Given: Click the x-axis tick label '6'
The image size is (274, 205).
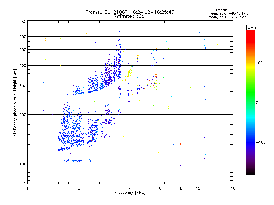Looking at the screenshot, I should (x=160, y=188).
